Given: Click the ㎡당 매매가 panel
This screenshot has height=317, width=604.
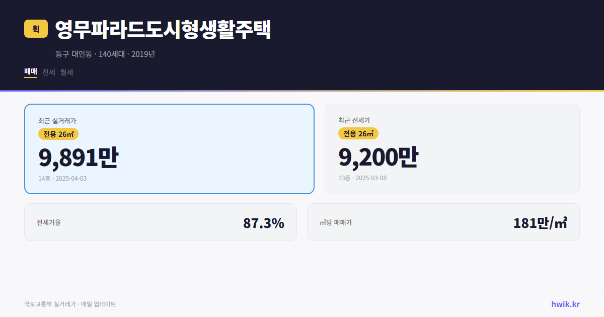Looking at the screenshot, I should pyautogui.click(x=443, y=222).
